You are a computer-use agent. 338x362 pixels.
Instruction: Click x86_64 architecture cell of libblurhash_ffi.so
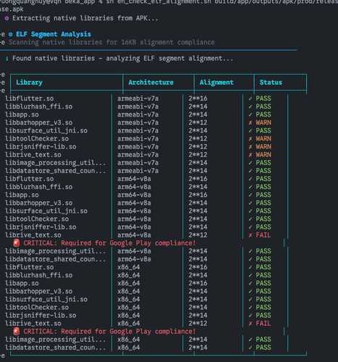tap(129, 275)
